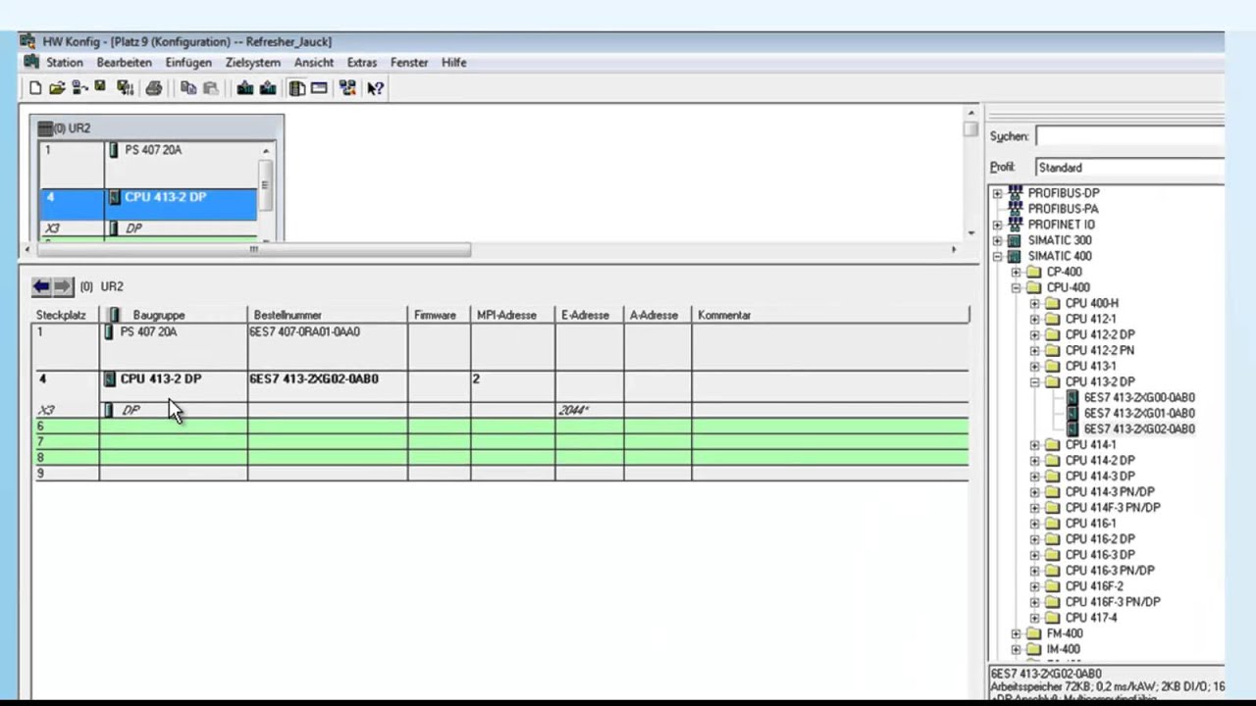
Task: Expand the PROFIBUS-DP catalog node
Action: (x=997, y=193)
